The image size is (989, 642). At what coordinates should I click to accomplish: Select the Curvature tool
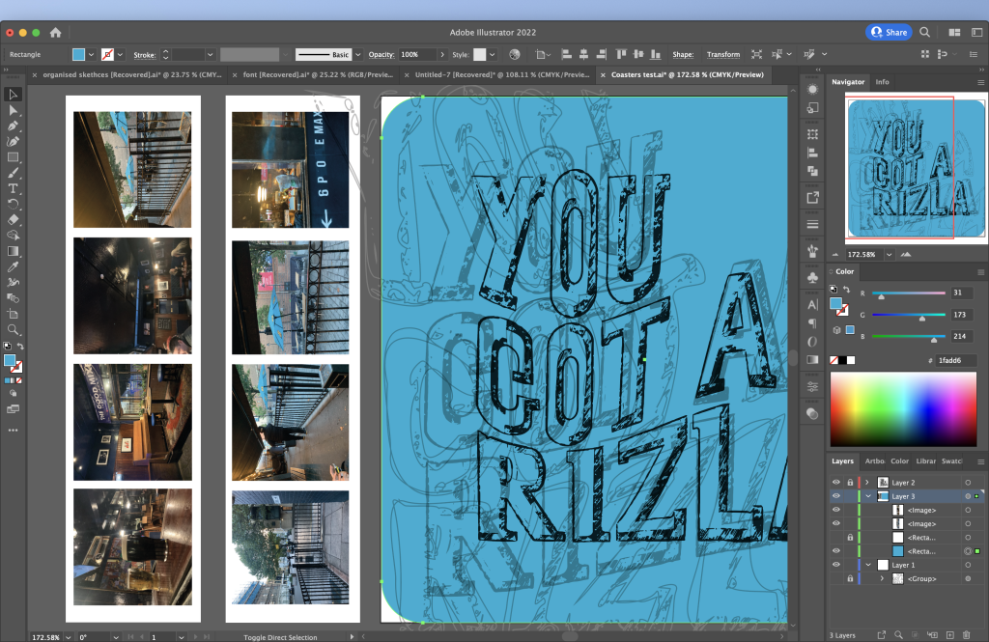(x=13, y=141)
